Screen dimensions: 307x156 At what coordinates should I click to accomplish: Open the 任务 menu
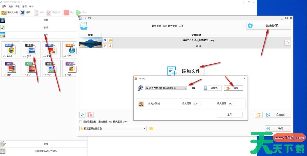[x=4, y=7]
